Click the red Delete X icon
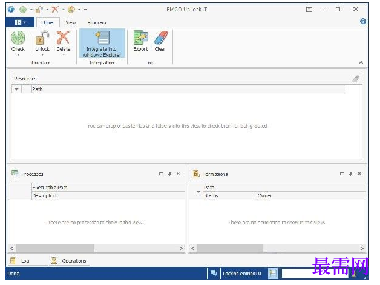This screenshot has height=285, width=380. coord(64,38)
